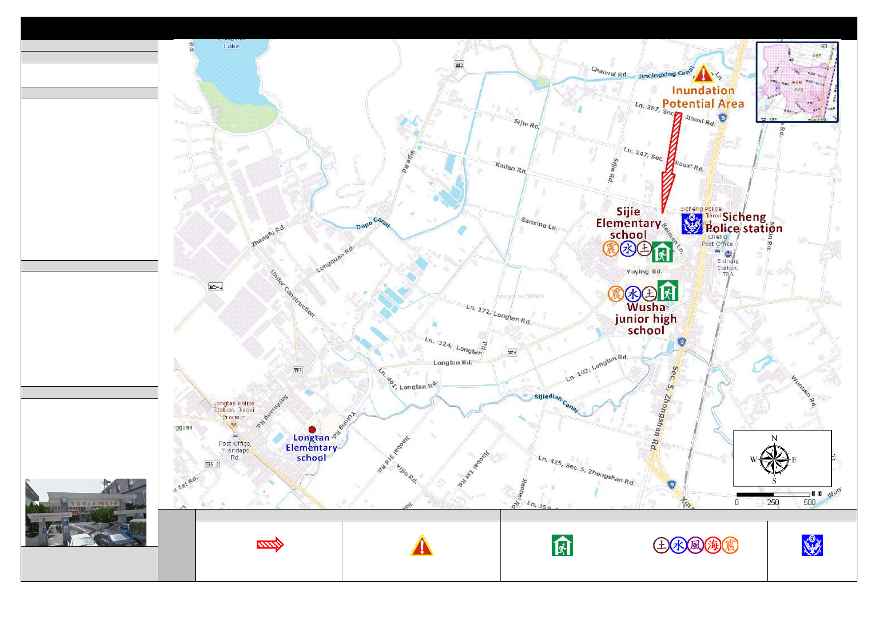Click the 'Yuying Rd.' label near the schools
Screen dimensions: 878x620
644,271
